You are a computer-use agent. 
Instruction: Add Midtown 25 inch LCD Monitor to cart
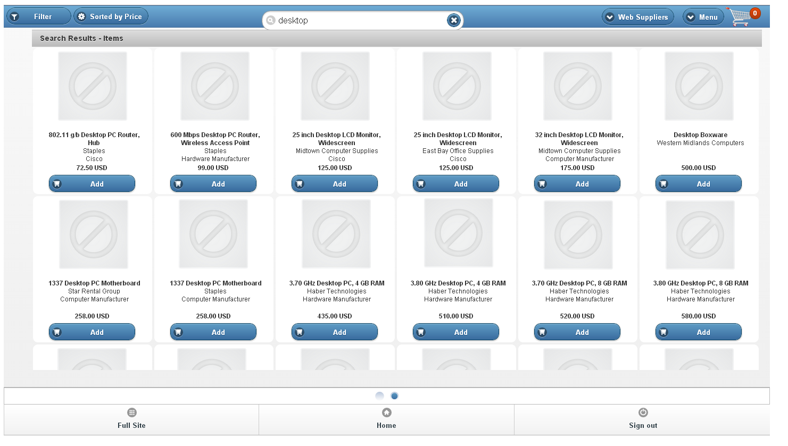click(x=335, y=184)
